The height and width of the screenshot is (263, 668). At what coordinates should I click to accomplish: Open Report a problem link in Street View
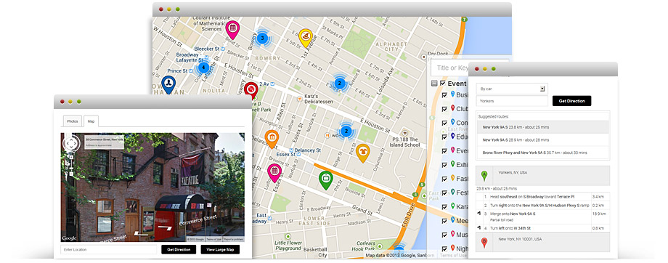[234, 240]
